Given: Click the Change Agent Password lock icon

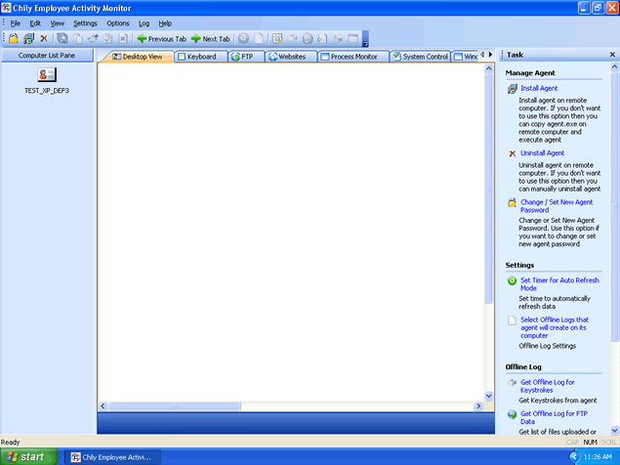Looking at the screenshot, I should [x=513, y=203].
